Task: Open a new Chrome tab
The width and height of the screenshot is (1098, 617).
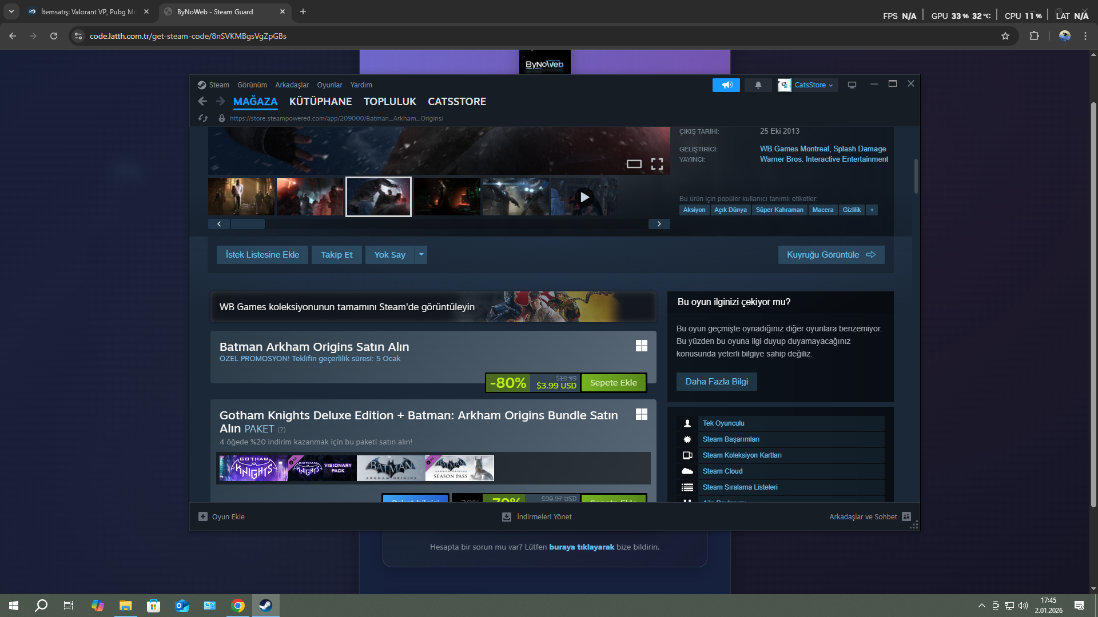Action: pyautogui.click(x=303, y=12)
